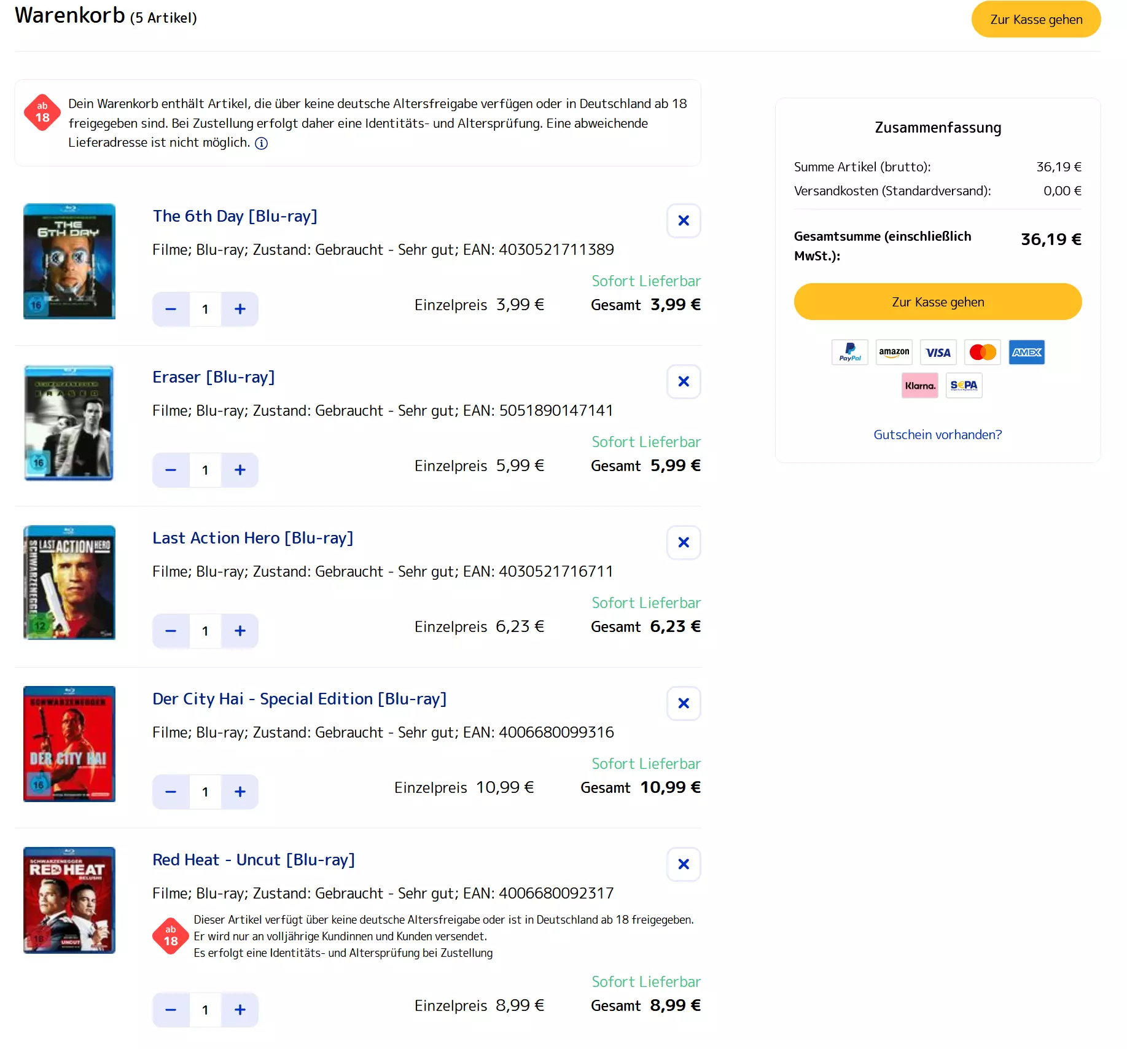Go to checkout via top-right button
Image resolution: width=1127 pixels, height=1049 pixels.
pyautogui.click(x=1036, y=19)
